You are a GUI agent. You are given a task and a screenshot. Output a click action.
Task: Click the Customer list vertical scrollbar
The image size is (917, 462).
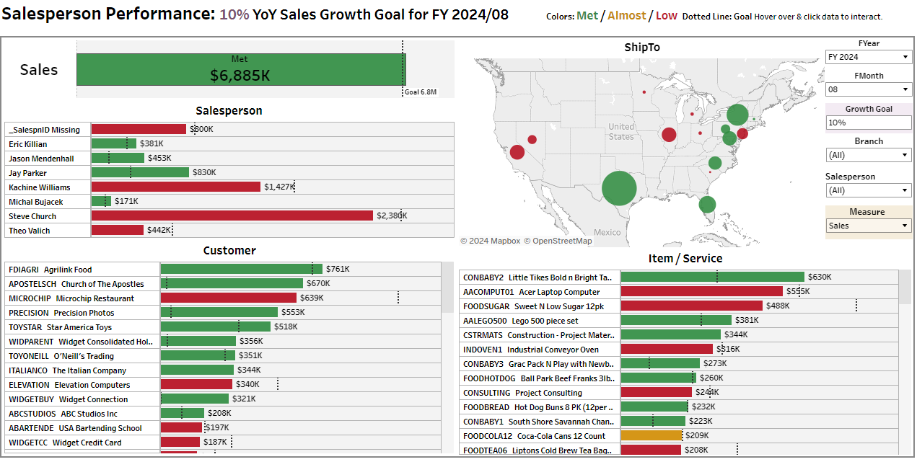(x=447, y=288)
